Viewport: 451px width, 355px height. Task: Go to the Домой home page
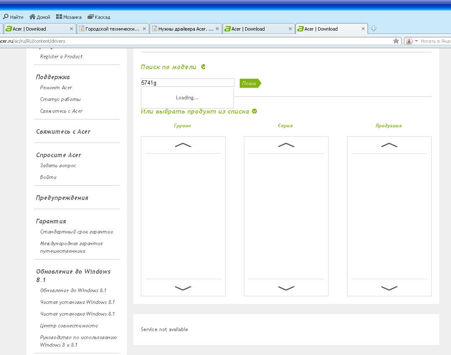(40, 17)
